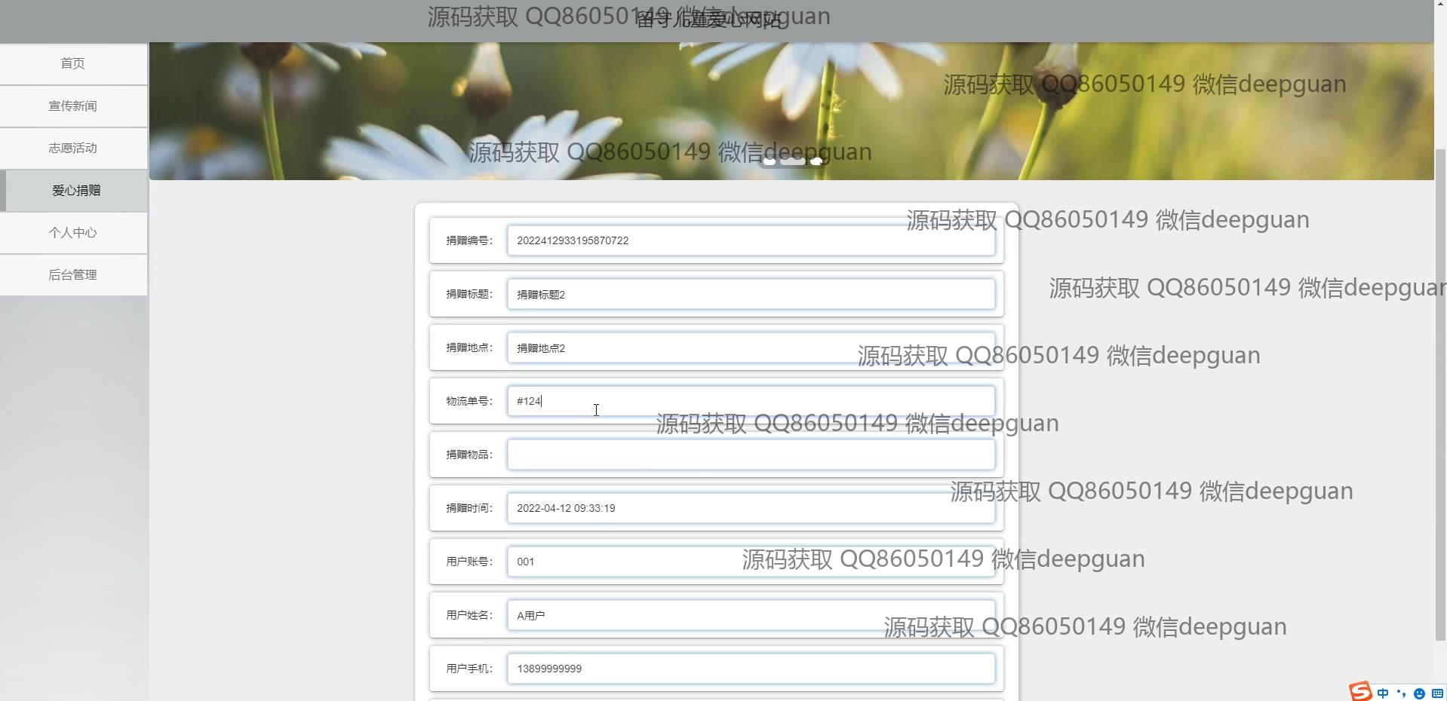Select the first carousel indicator dot
The height and width of the screenshot is (701, 1447).
[769, 161]
